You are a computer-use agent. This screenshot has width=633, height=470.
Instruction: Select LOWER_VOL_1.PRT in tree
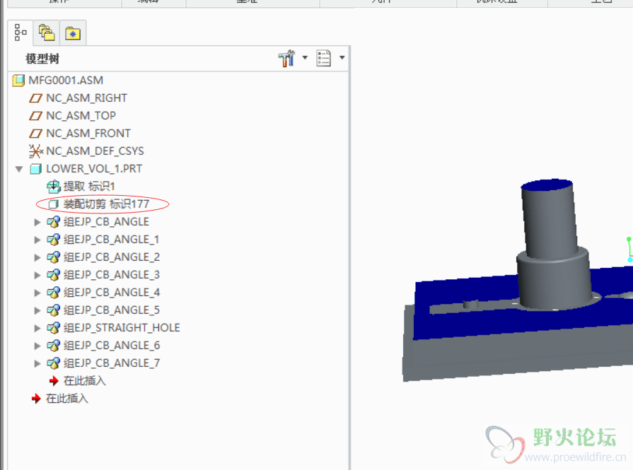[x=94, y=169]
